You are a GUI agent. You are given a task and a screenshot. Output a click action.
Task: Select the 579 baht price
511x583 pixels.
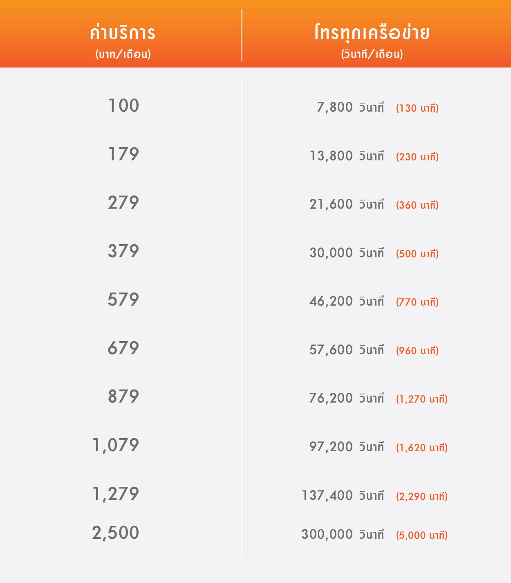[123, 299]
